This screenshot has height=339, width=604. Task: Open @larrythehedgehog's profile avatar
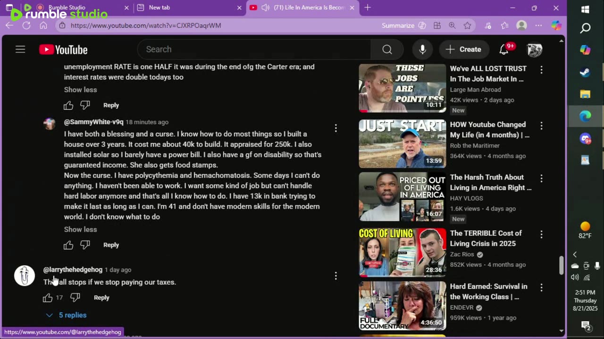pyautogui.click(x=25, y=275)
